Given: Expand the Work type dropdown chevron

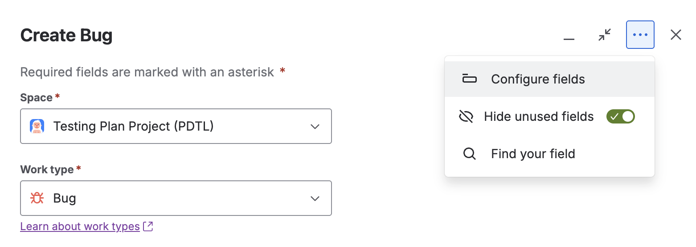Looking at the screenshot, I should (315, 198).
